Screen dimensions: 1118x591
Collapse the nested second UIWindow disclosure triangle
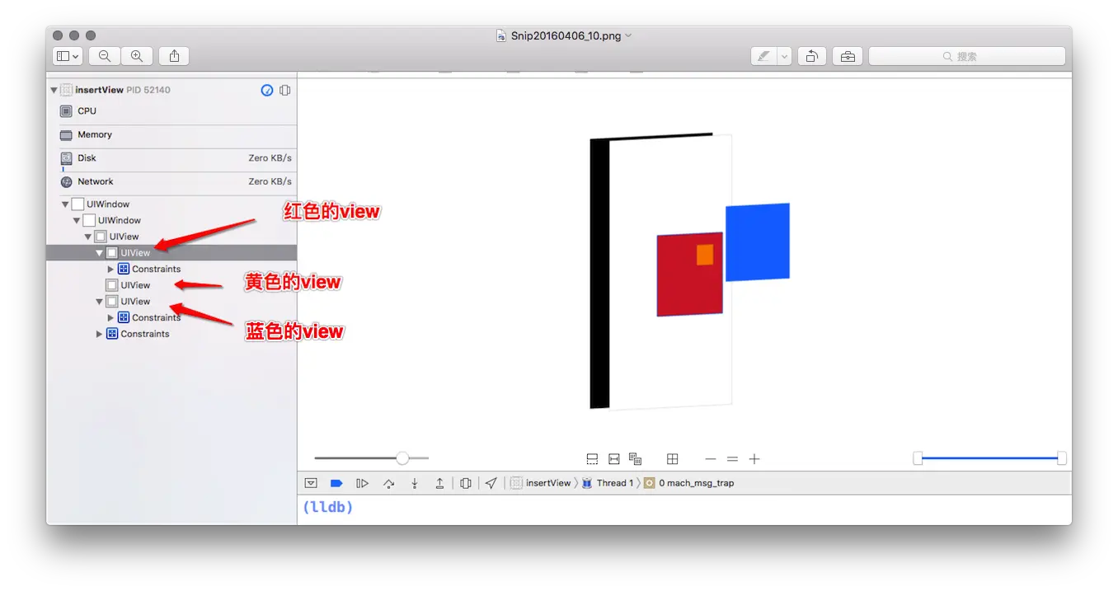tap(77, 221)
